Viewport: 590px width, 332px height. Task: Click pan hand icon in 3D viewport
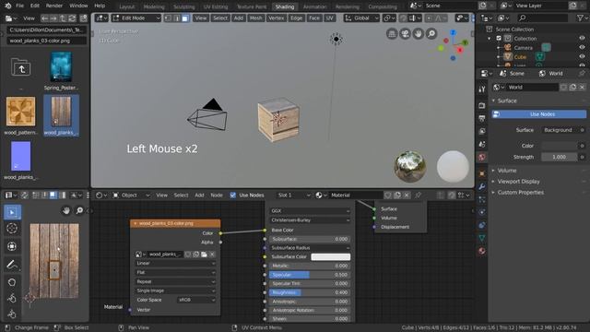[418, 34]
